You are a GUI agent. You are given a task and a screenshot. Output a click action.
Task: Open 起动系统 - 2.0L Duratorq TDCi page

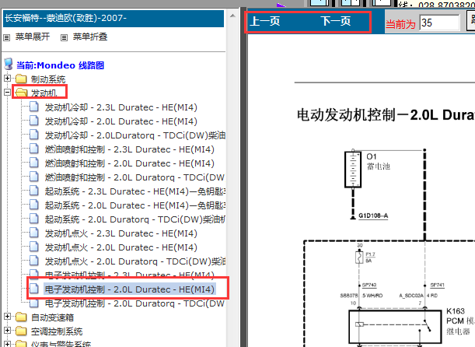[x=135, y=219]
